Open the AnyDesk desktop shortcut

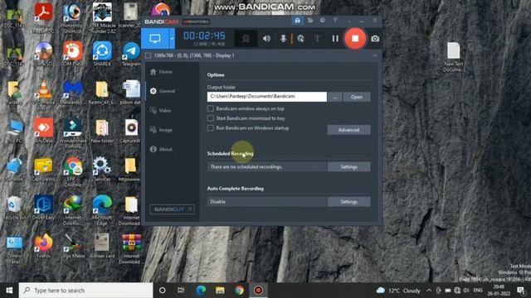(43, 131)
